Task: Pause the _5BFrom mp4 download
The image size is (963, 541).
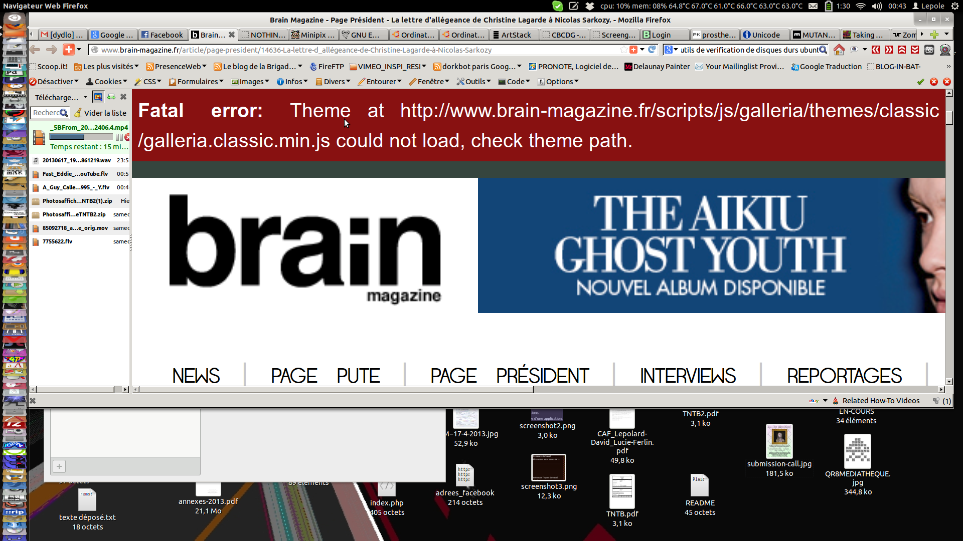Action: pyautogui.click(x=119, y=137)
